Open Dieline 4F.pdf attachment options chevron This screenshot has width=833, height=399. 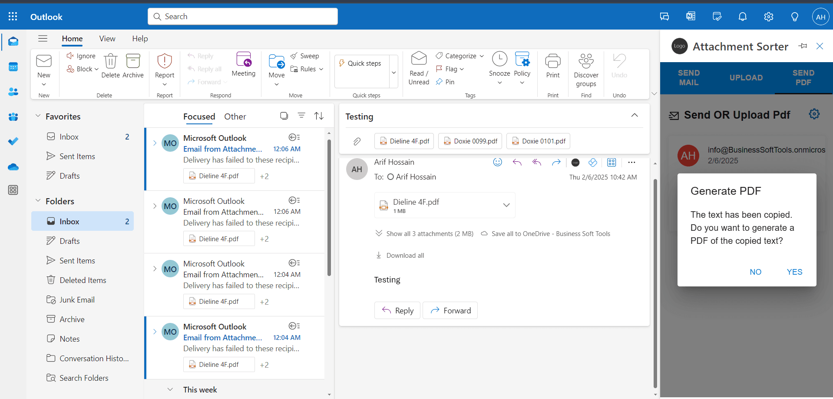click(506, 205)
